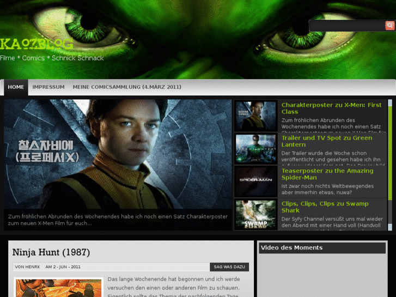The width and height of the screenshot is (396, 297).
Task: Focus the search input field
Action: click(x=348, y=26)
